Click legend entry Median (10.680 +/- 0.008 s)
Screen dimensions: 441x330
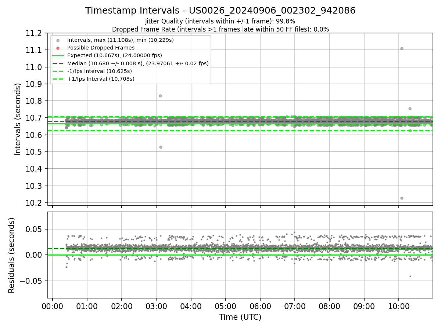coord(138,63)
